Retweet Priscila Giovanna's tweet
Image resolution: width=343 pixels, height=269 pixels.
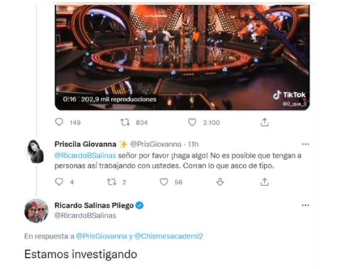112,182
